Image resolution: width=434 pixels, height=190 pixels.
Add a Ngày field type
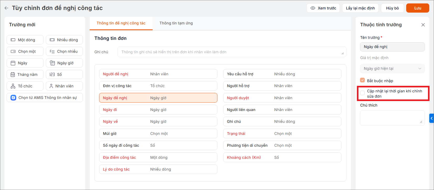pyautogui.click(x=25, y=63)
